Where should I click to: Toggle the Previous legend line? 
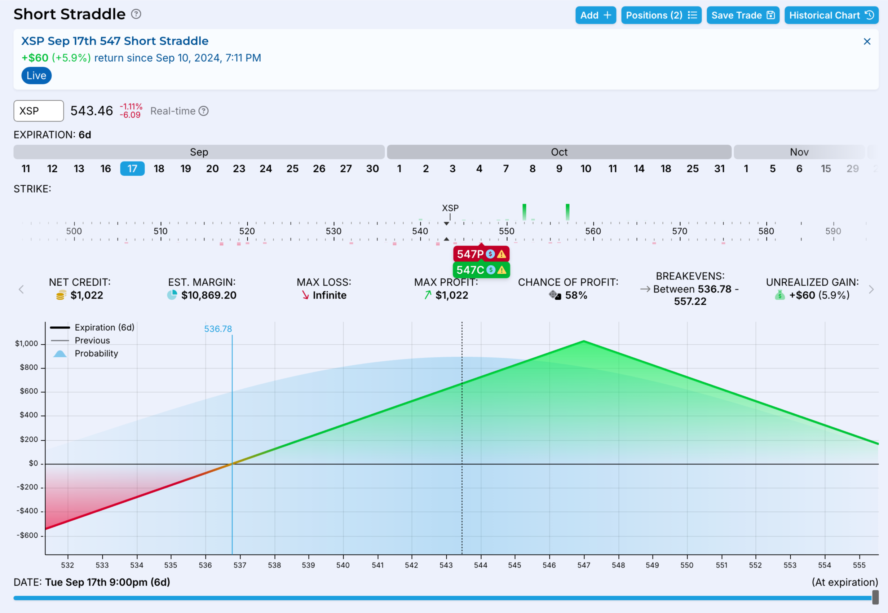80,341
